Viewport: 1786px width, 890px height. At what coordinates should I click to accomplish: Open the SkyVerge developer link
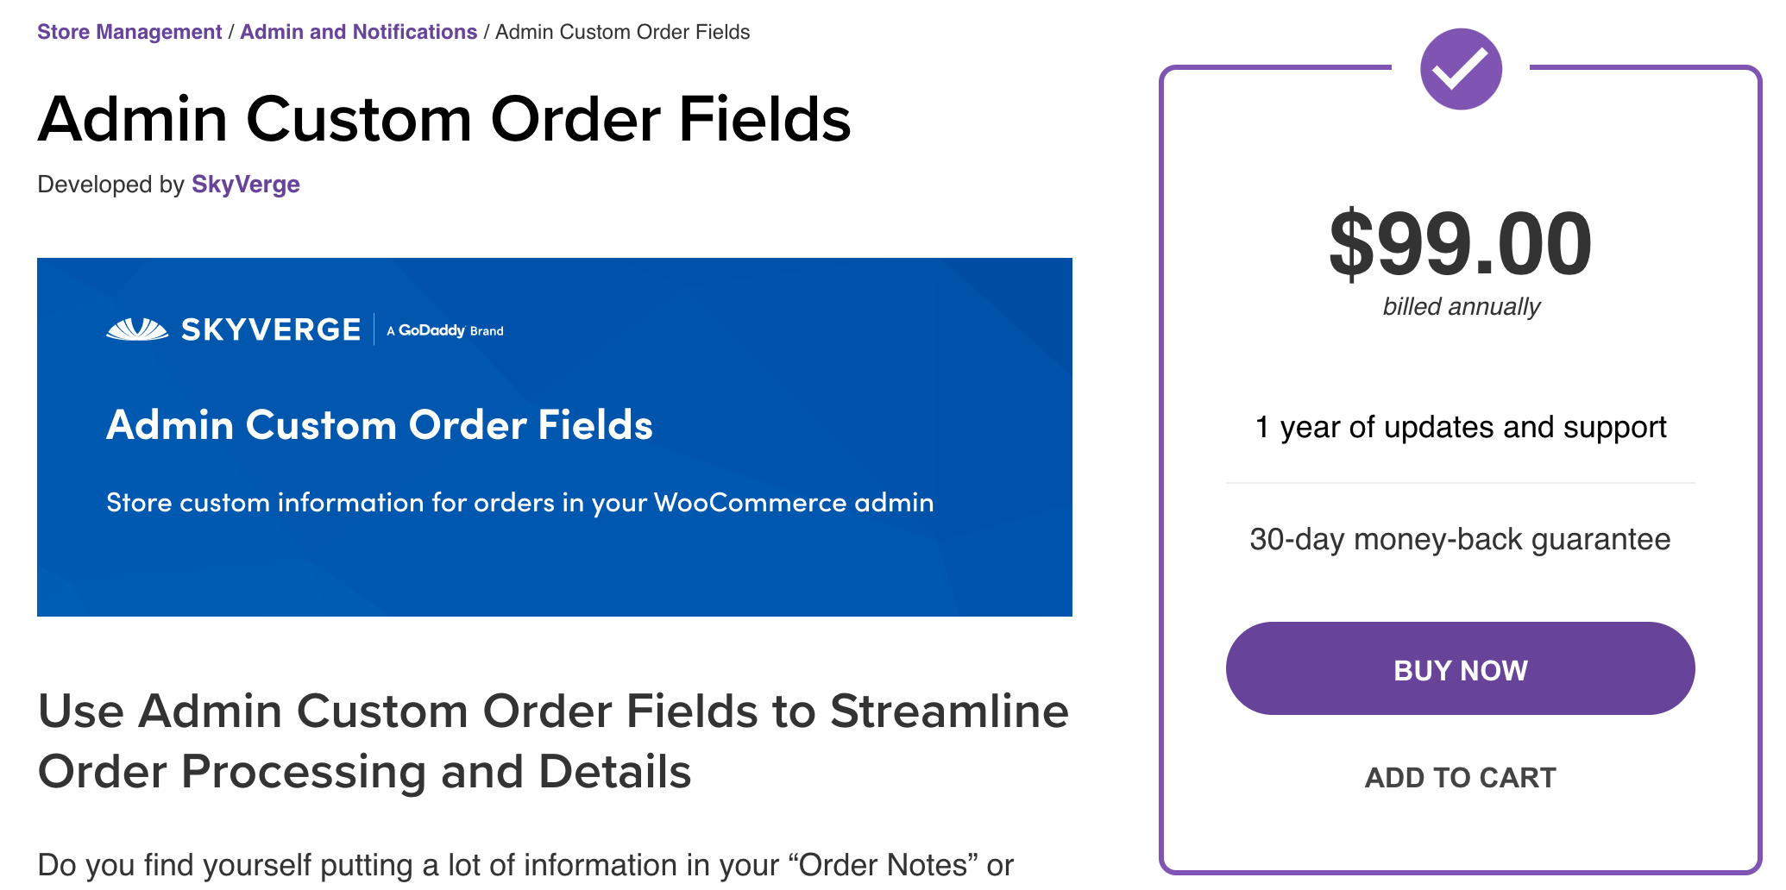pyautogui.click(x=246, y=185)
